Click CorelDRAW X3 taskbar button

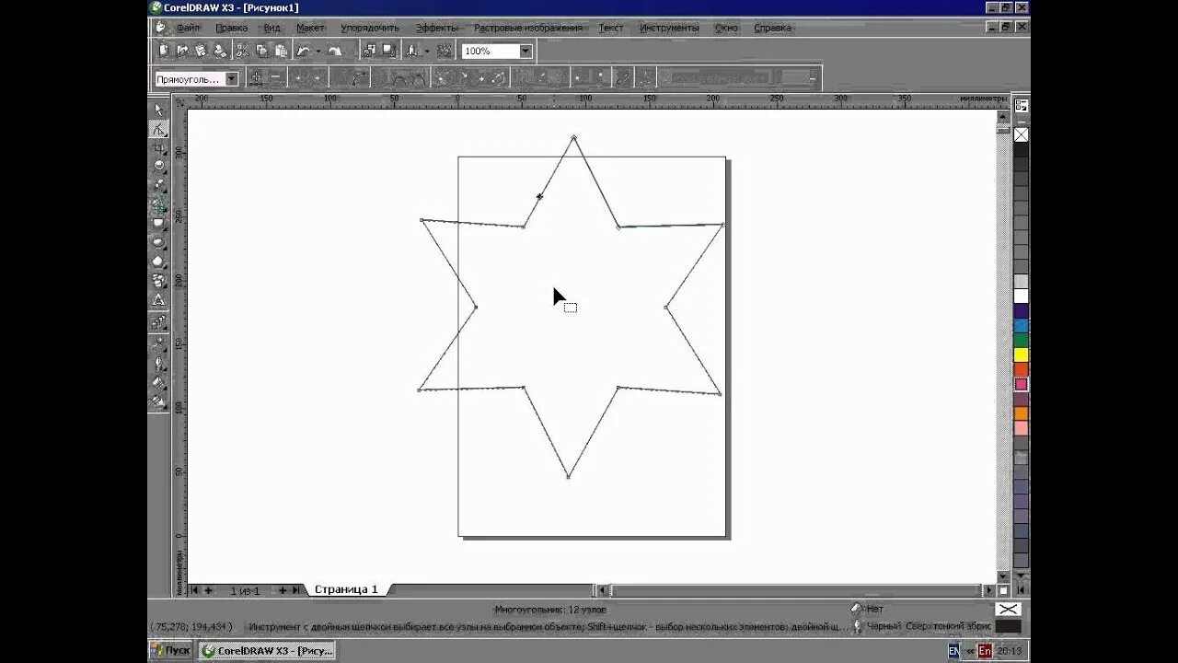pyautogui.click(x=267, y=650)
